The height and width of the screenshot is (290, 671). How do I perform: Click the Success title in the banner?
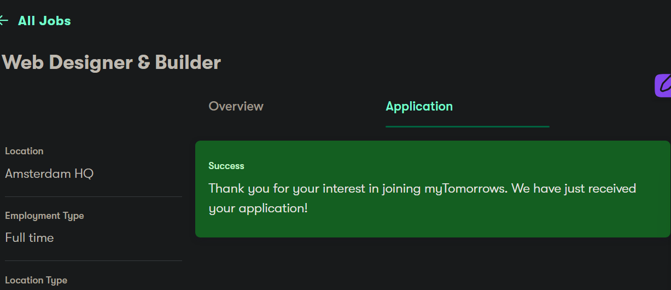point(226,166)
